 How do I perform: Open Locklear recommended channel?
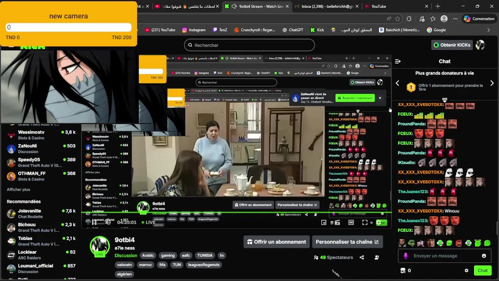pyautogui.click(x=41, y=255)
